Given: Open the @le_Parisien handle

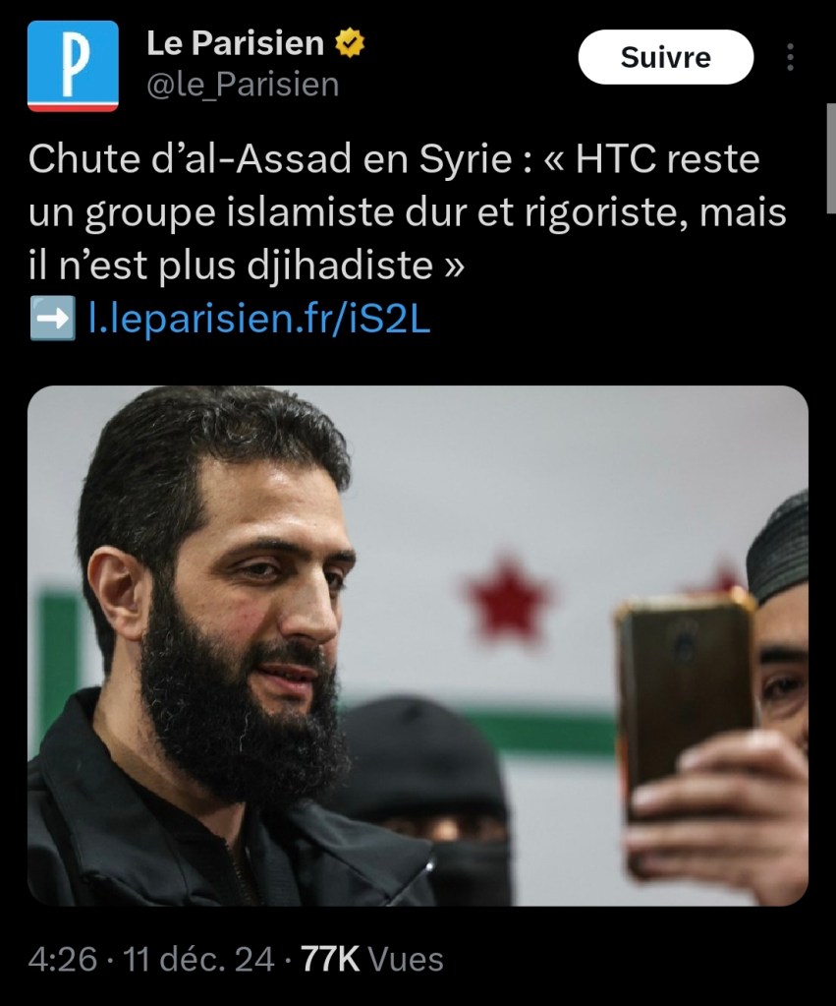Looking at the screenshot, I should click(x=243, y=85).
